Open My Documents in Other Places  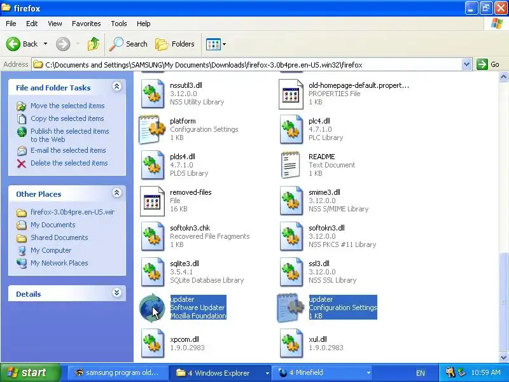tap(53, 225)
